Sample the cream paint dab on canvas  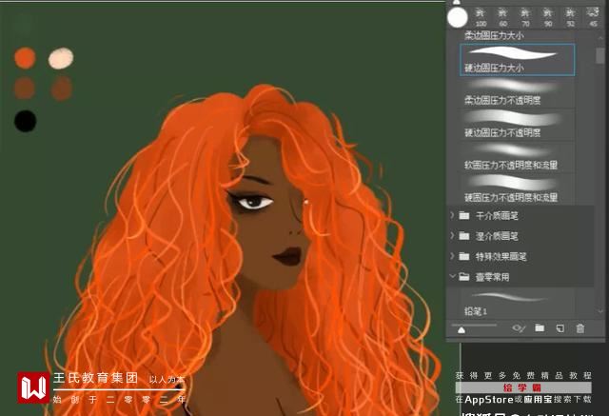61,58
